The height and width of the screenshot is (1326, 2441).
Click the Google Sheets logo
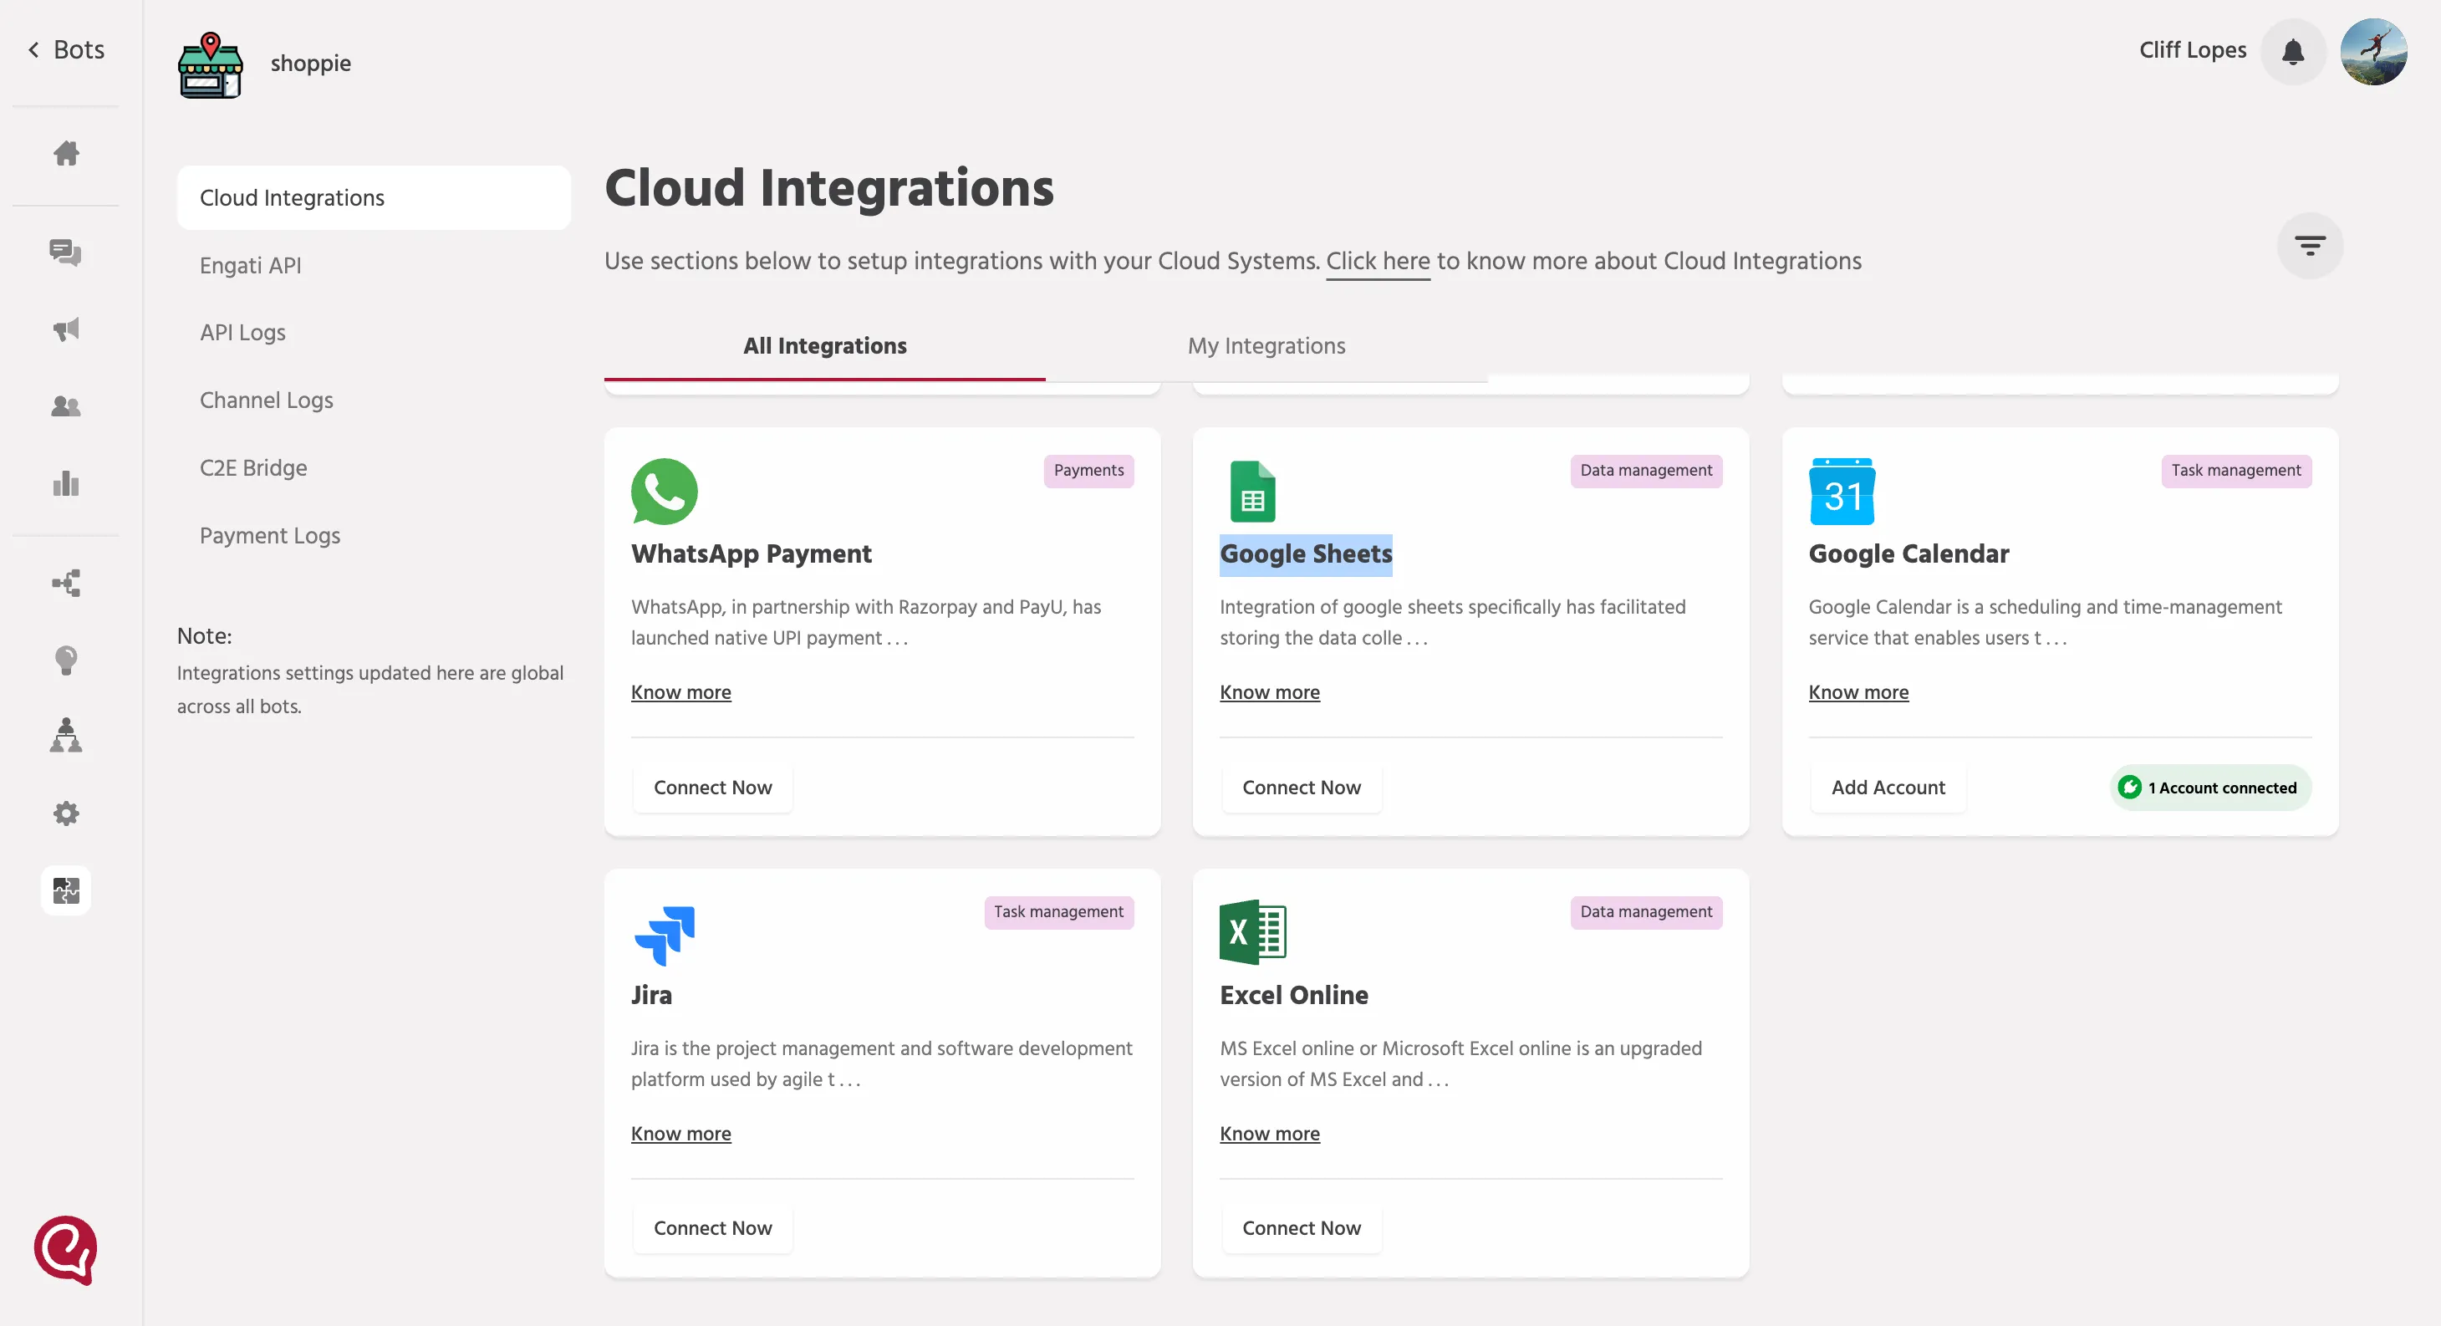coord(1251,491)
